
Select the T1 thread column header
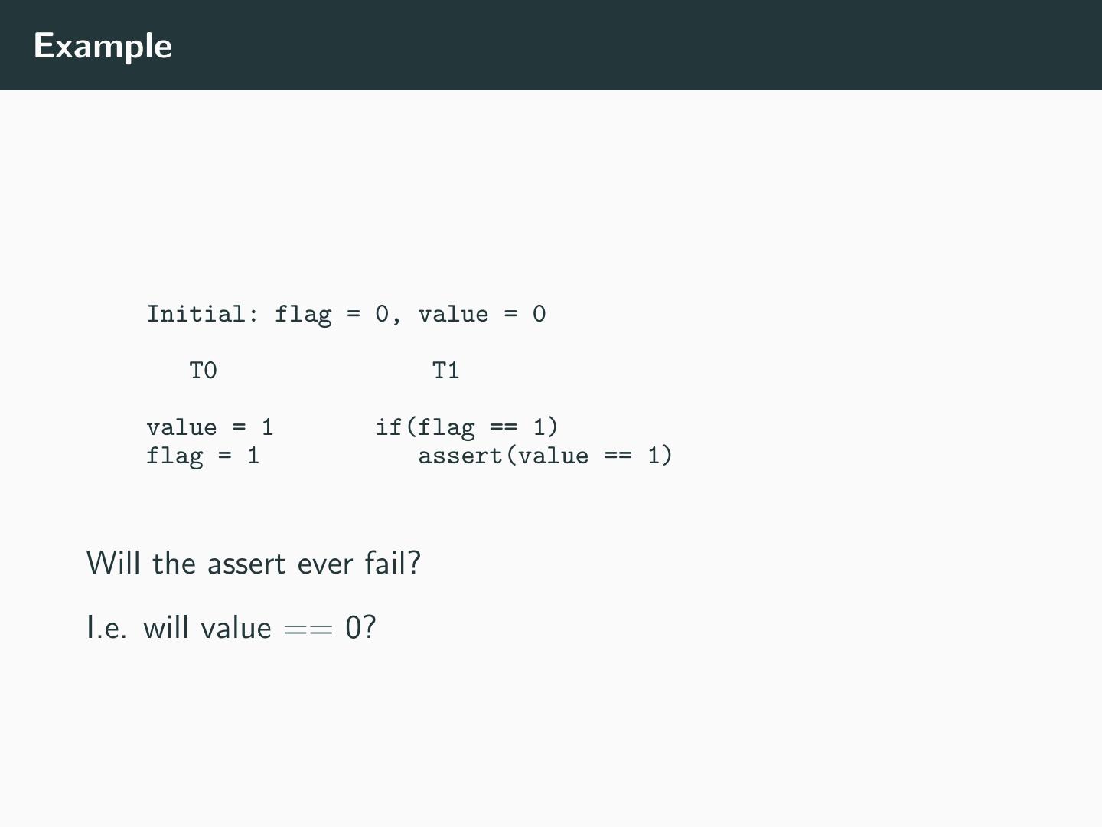tap(446, 371)
